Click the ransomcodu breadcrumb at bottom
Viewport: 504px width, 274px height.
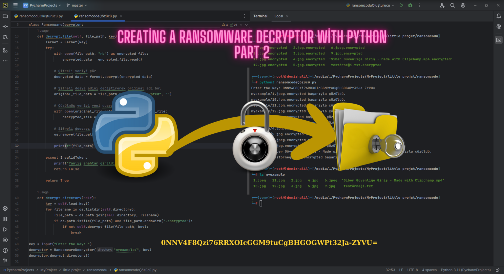click(97, 270)
